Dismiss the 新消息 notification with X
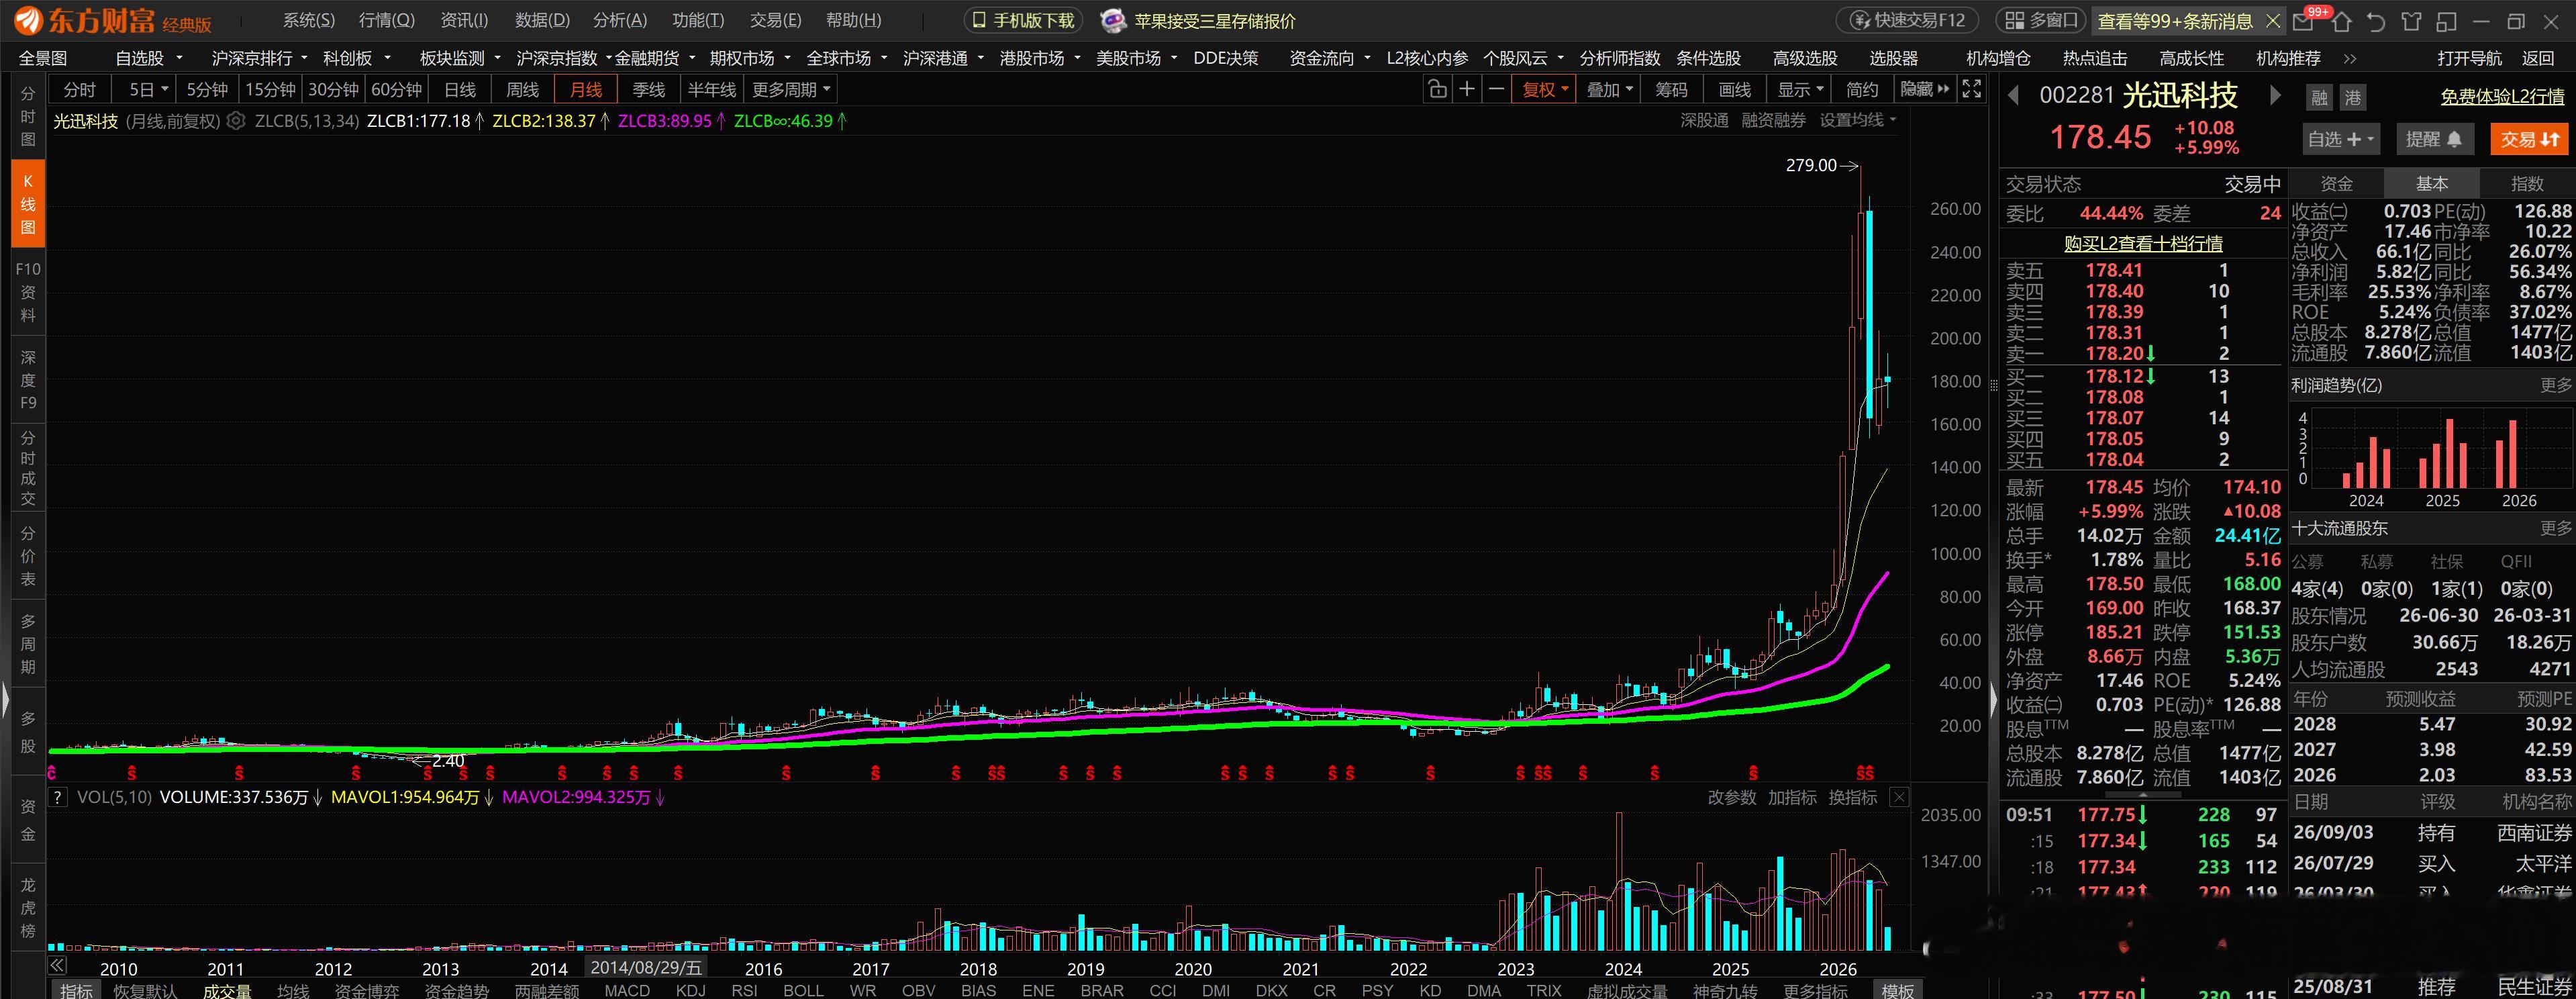 [x=2272, y=21]
